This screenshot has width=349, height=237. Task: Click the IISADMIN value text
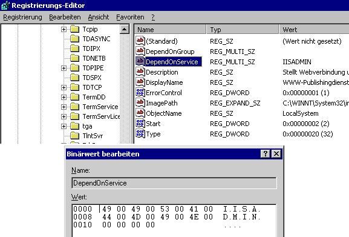[x=297, y=62]
